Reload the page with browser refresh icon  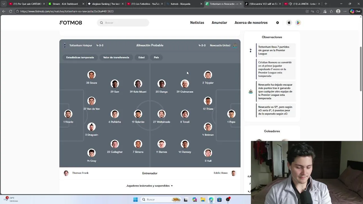tap(10, 11)
